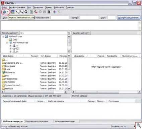Sort remote files by Последнее из... column

130,56
